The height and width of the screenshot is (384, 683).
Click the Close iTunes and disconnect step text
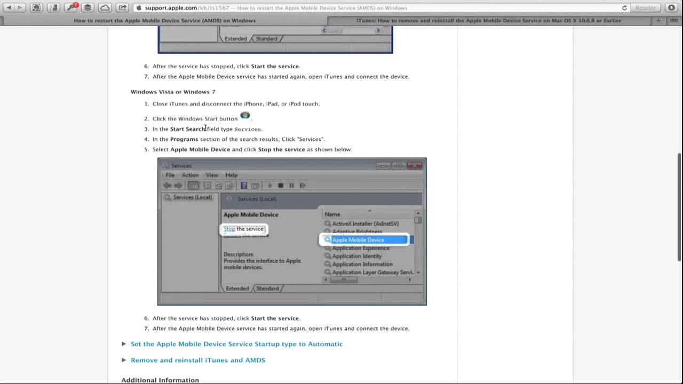236,103
